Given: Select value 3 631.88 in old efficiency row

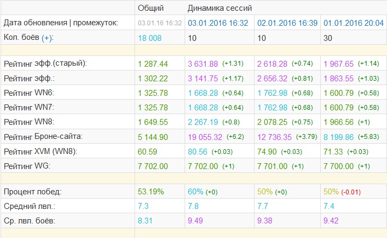Looking at the screenshot, I should 203,64.
